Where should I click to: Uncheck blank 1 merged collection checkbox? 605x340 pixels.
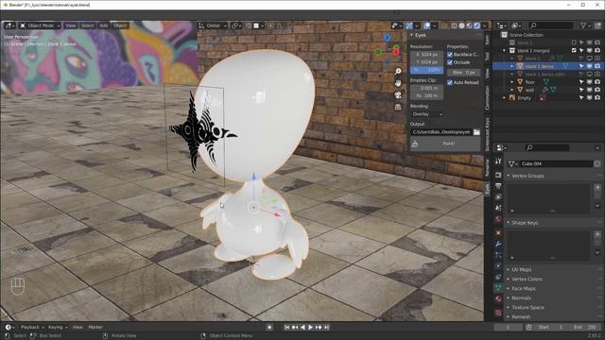574,50
